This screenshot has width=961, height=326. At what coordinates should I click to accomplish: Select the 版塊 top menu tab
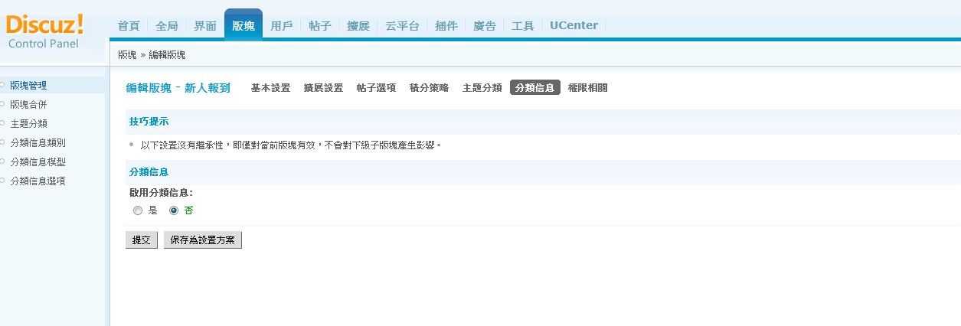click(x=244, y=24)
